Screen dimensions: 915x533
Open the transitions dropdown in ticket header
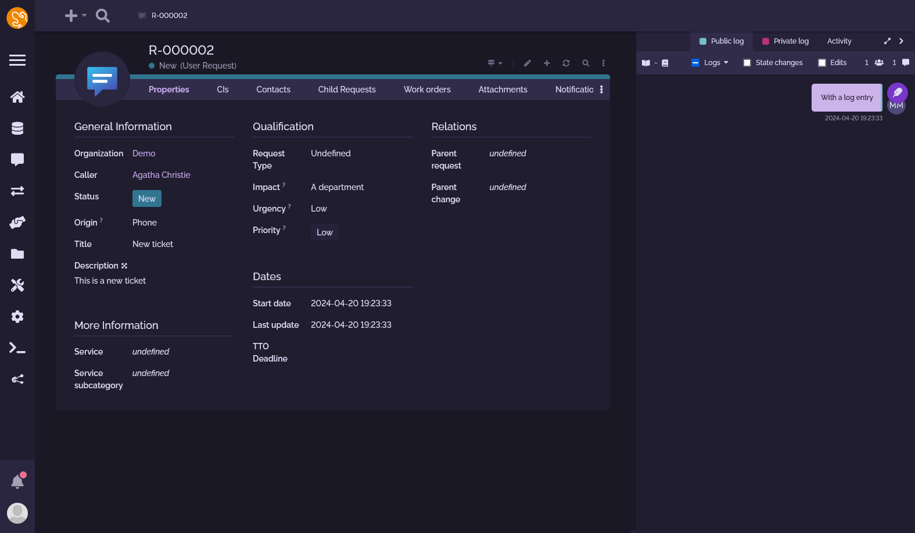[x=495, y=63]
